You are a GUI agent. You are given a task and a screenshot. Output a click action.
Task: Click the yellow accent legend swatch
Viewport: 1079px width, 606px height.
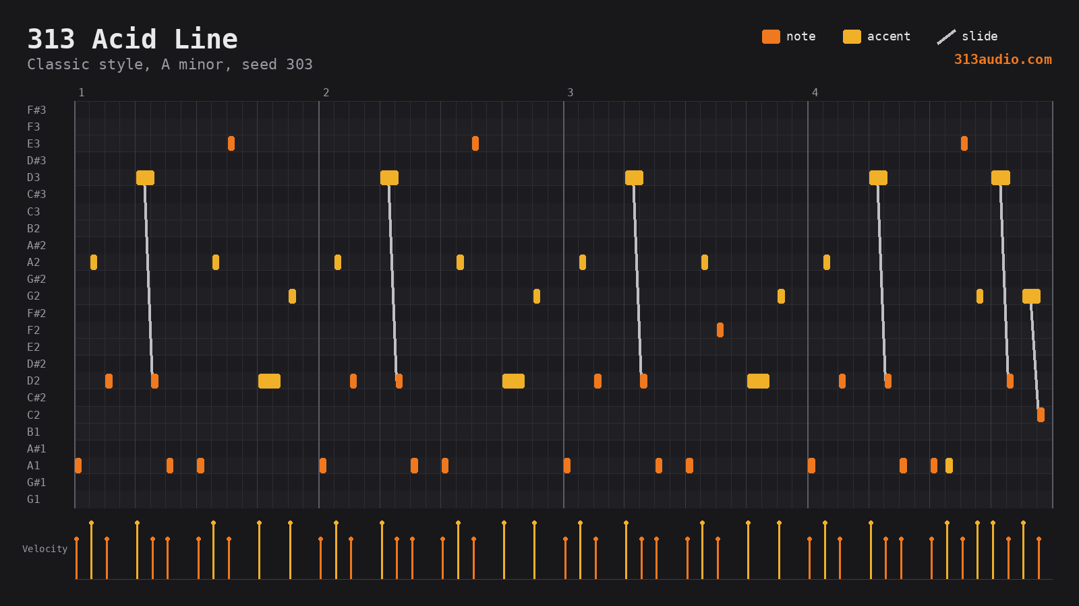[x=852, y=36]
